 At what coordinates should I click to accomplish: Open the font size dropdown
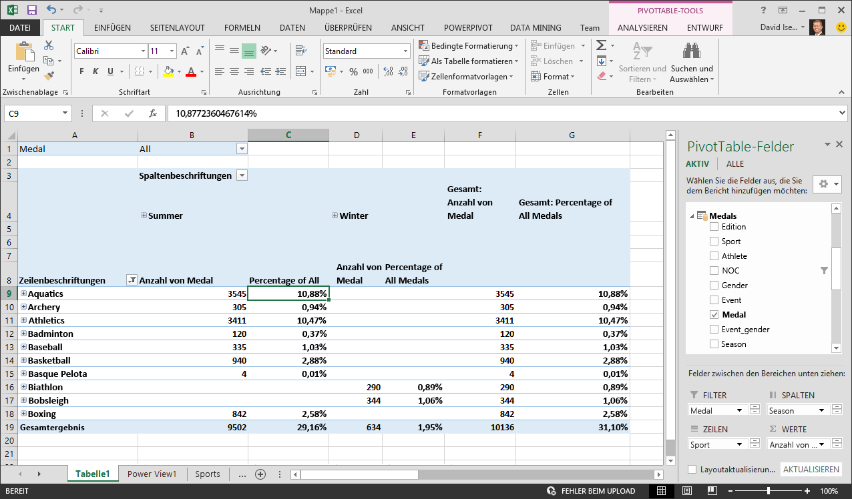(x=172, y=51)
